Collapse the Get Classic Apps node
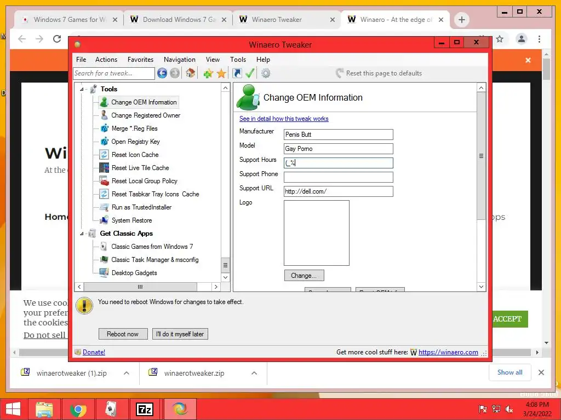561x420 pixels. coord(82,234)
